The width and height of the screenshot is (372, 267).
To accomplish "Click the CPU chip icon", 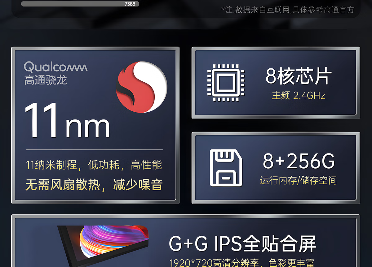I will coord(226,83).
